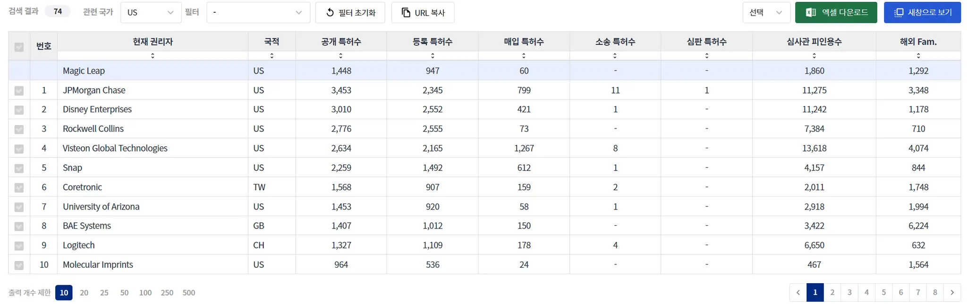The height and width of the screenshot is (304, 967).
Task: Toggle checkbox for BAE Systems row
Action: 19,226
